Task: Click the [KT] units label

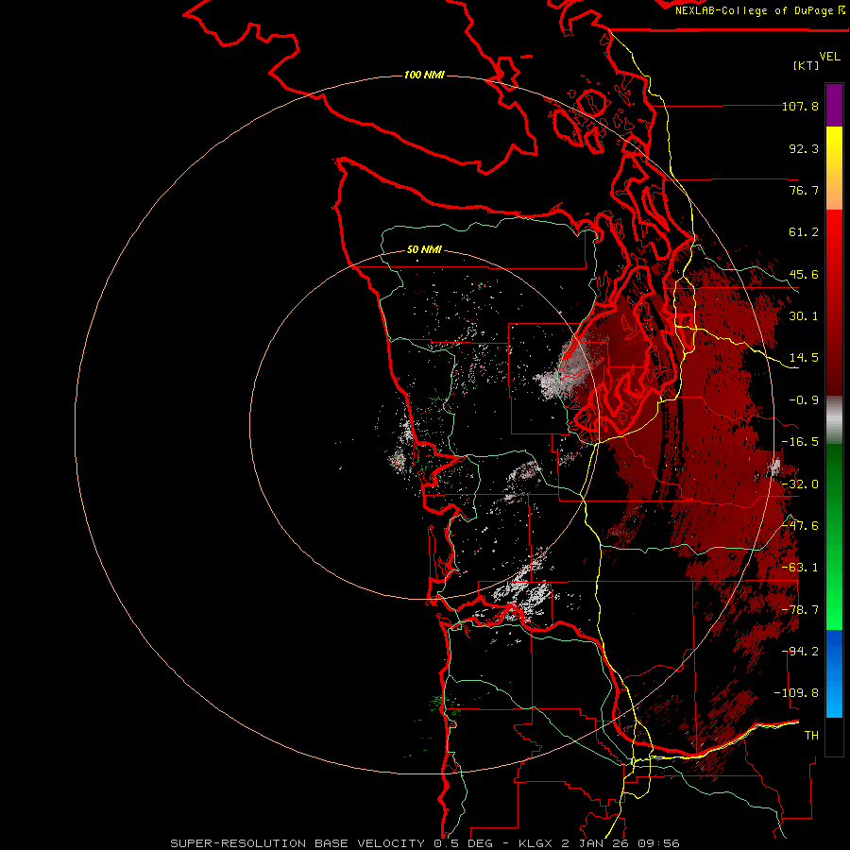Action: click(x=807, y=65)
